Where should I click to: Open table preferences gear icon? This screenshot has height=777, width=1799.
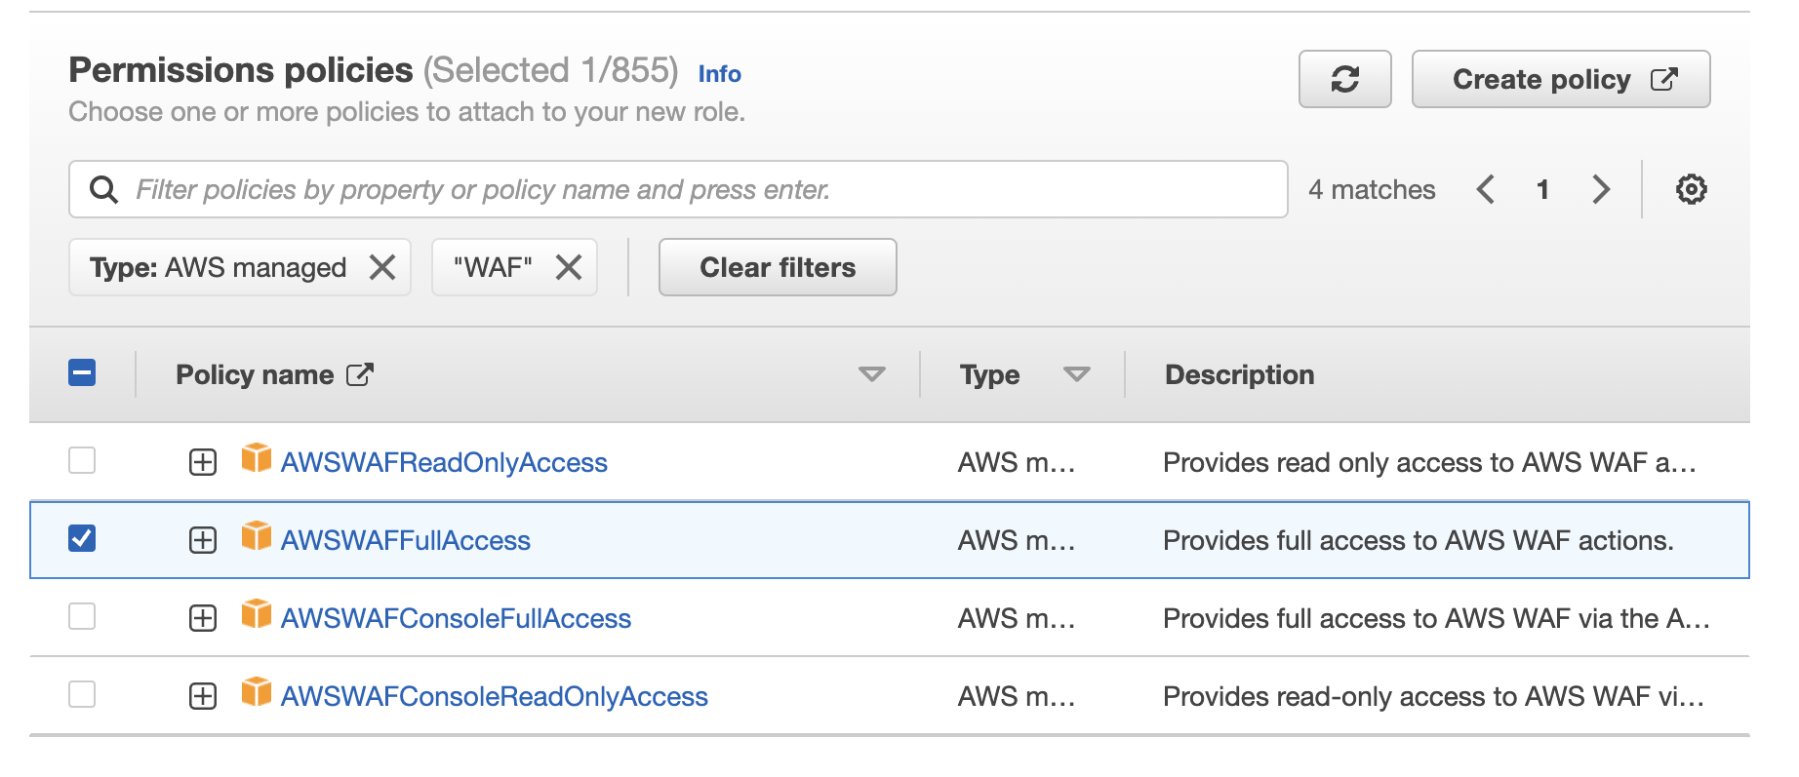[x=1691, y=189]
